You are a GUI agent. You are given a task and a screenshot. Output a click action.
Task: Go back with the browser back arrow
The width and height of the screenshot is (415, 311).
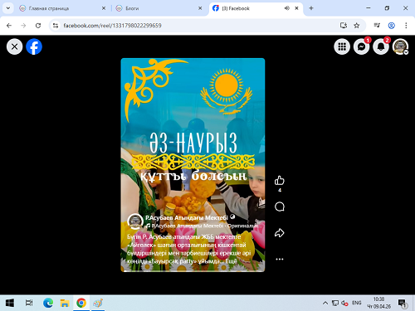pyautogui.click(x=9, y=26)
